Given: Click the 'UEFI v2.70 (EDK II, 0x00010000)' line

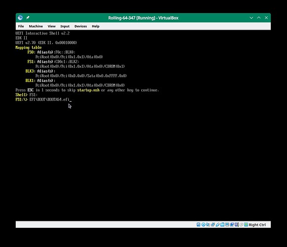Looking at the screenshot, I should tap(46, 42).
